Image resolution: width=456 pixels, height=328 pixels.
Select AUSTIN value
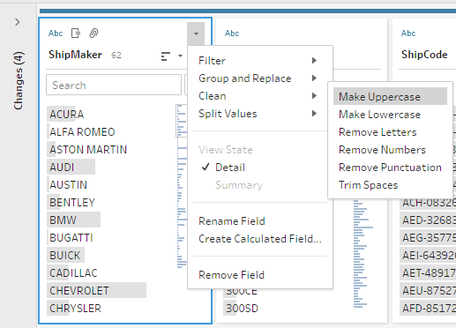[68, 184]
